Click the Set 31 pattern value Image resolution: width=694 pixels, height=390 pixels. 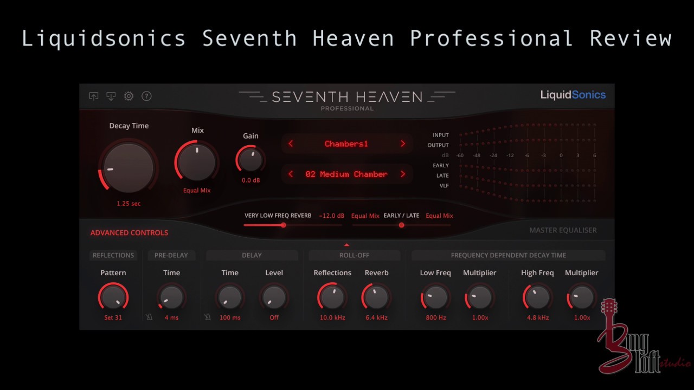point(113,318)
